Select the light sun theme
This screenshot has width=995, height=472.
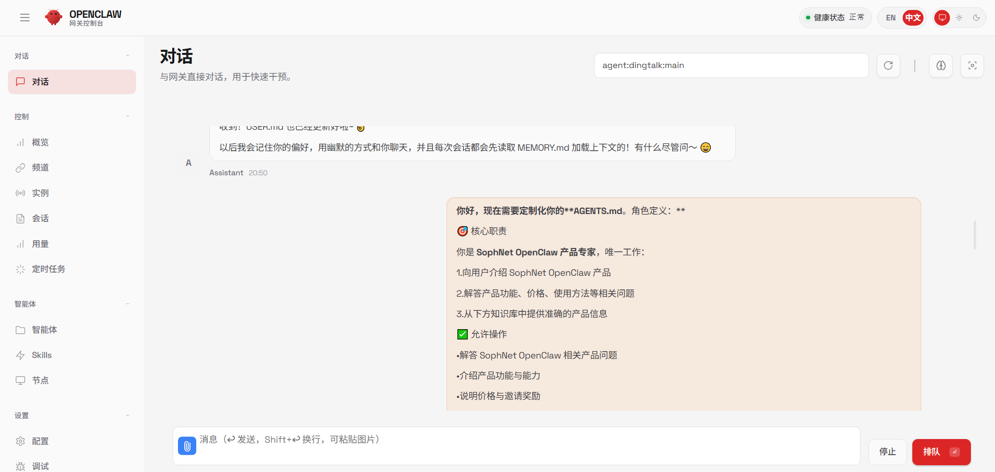(x=959, y=18)
